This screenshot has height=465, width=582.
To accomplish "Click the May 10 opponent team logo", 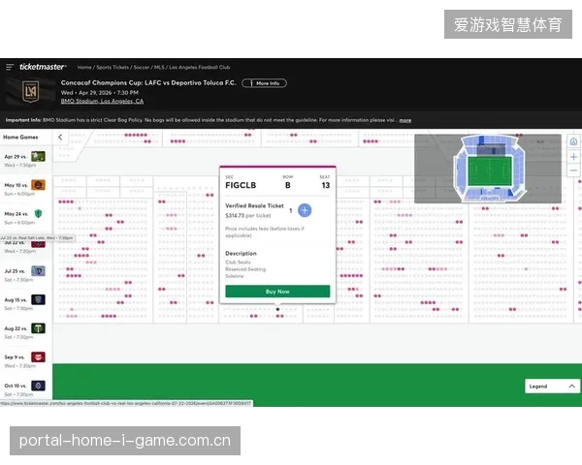I will (x=38, y=185).
